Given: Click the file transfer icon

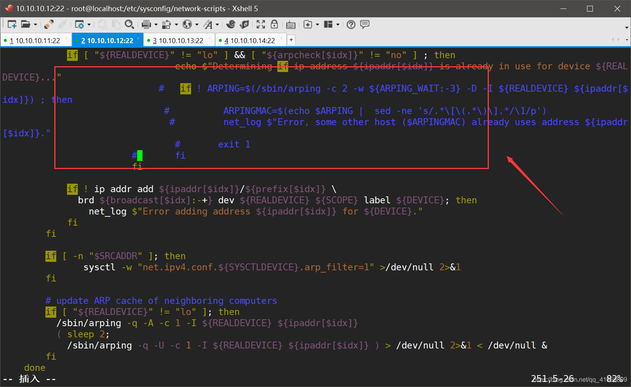Looking at the screenshot, I should pyautogui.click(x=166, y=25).
